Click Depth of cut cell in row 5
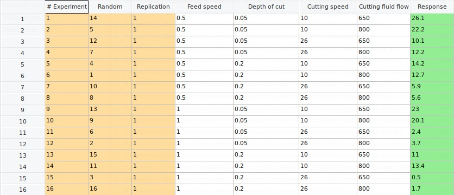This screenshot has width=454, height=195. click(266, 64)
